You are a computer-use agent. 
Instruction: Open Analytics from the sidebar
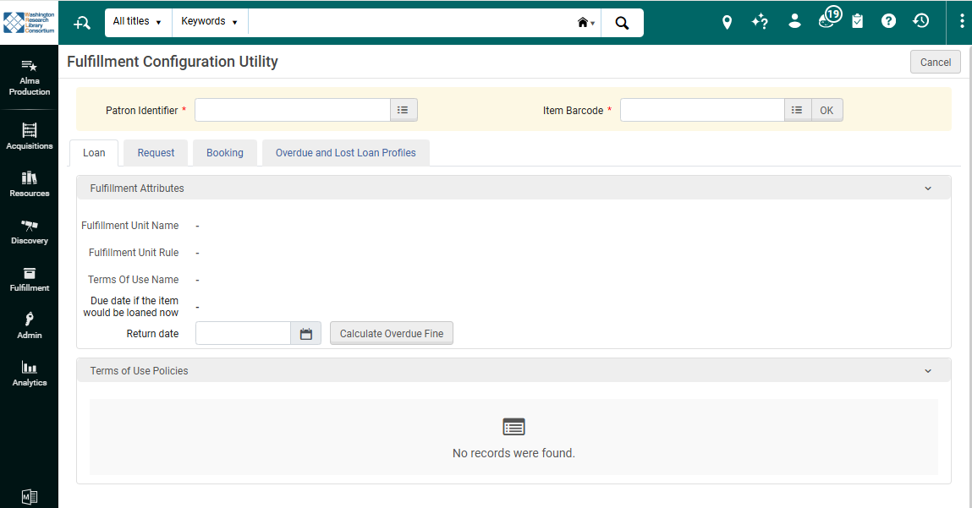(x=30, y=374)
